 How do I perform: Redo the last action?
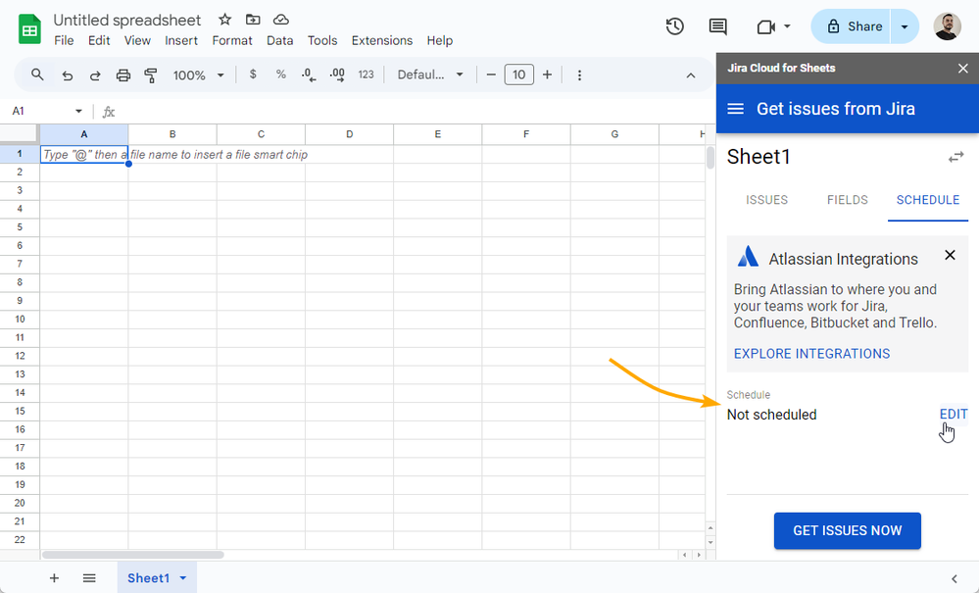pos(95,75)
